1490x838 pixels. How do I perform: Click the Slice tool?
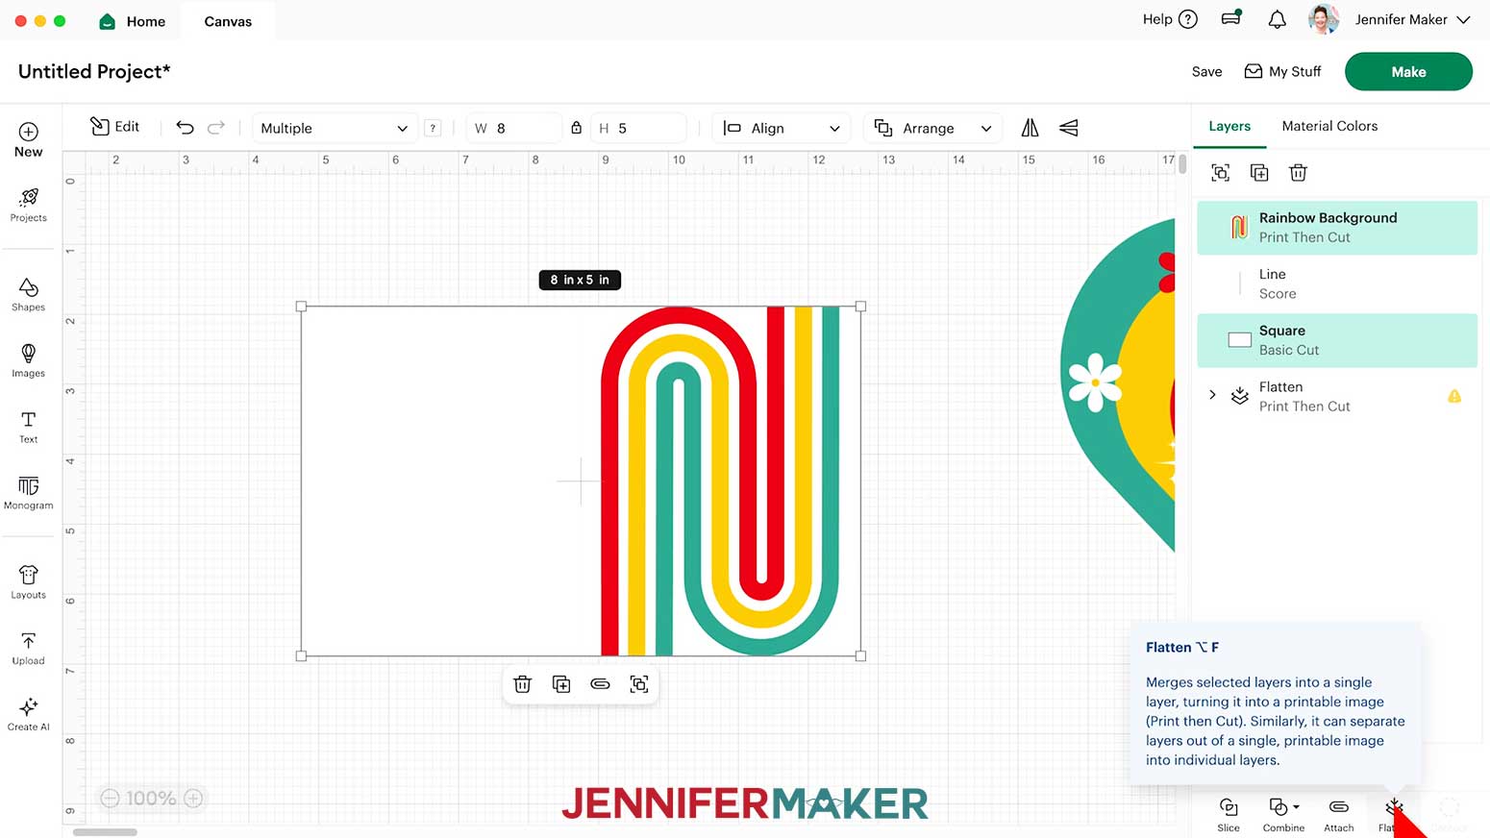[x=1229, y=814]
